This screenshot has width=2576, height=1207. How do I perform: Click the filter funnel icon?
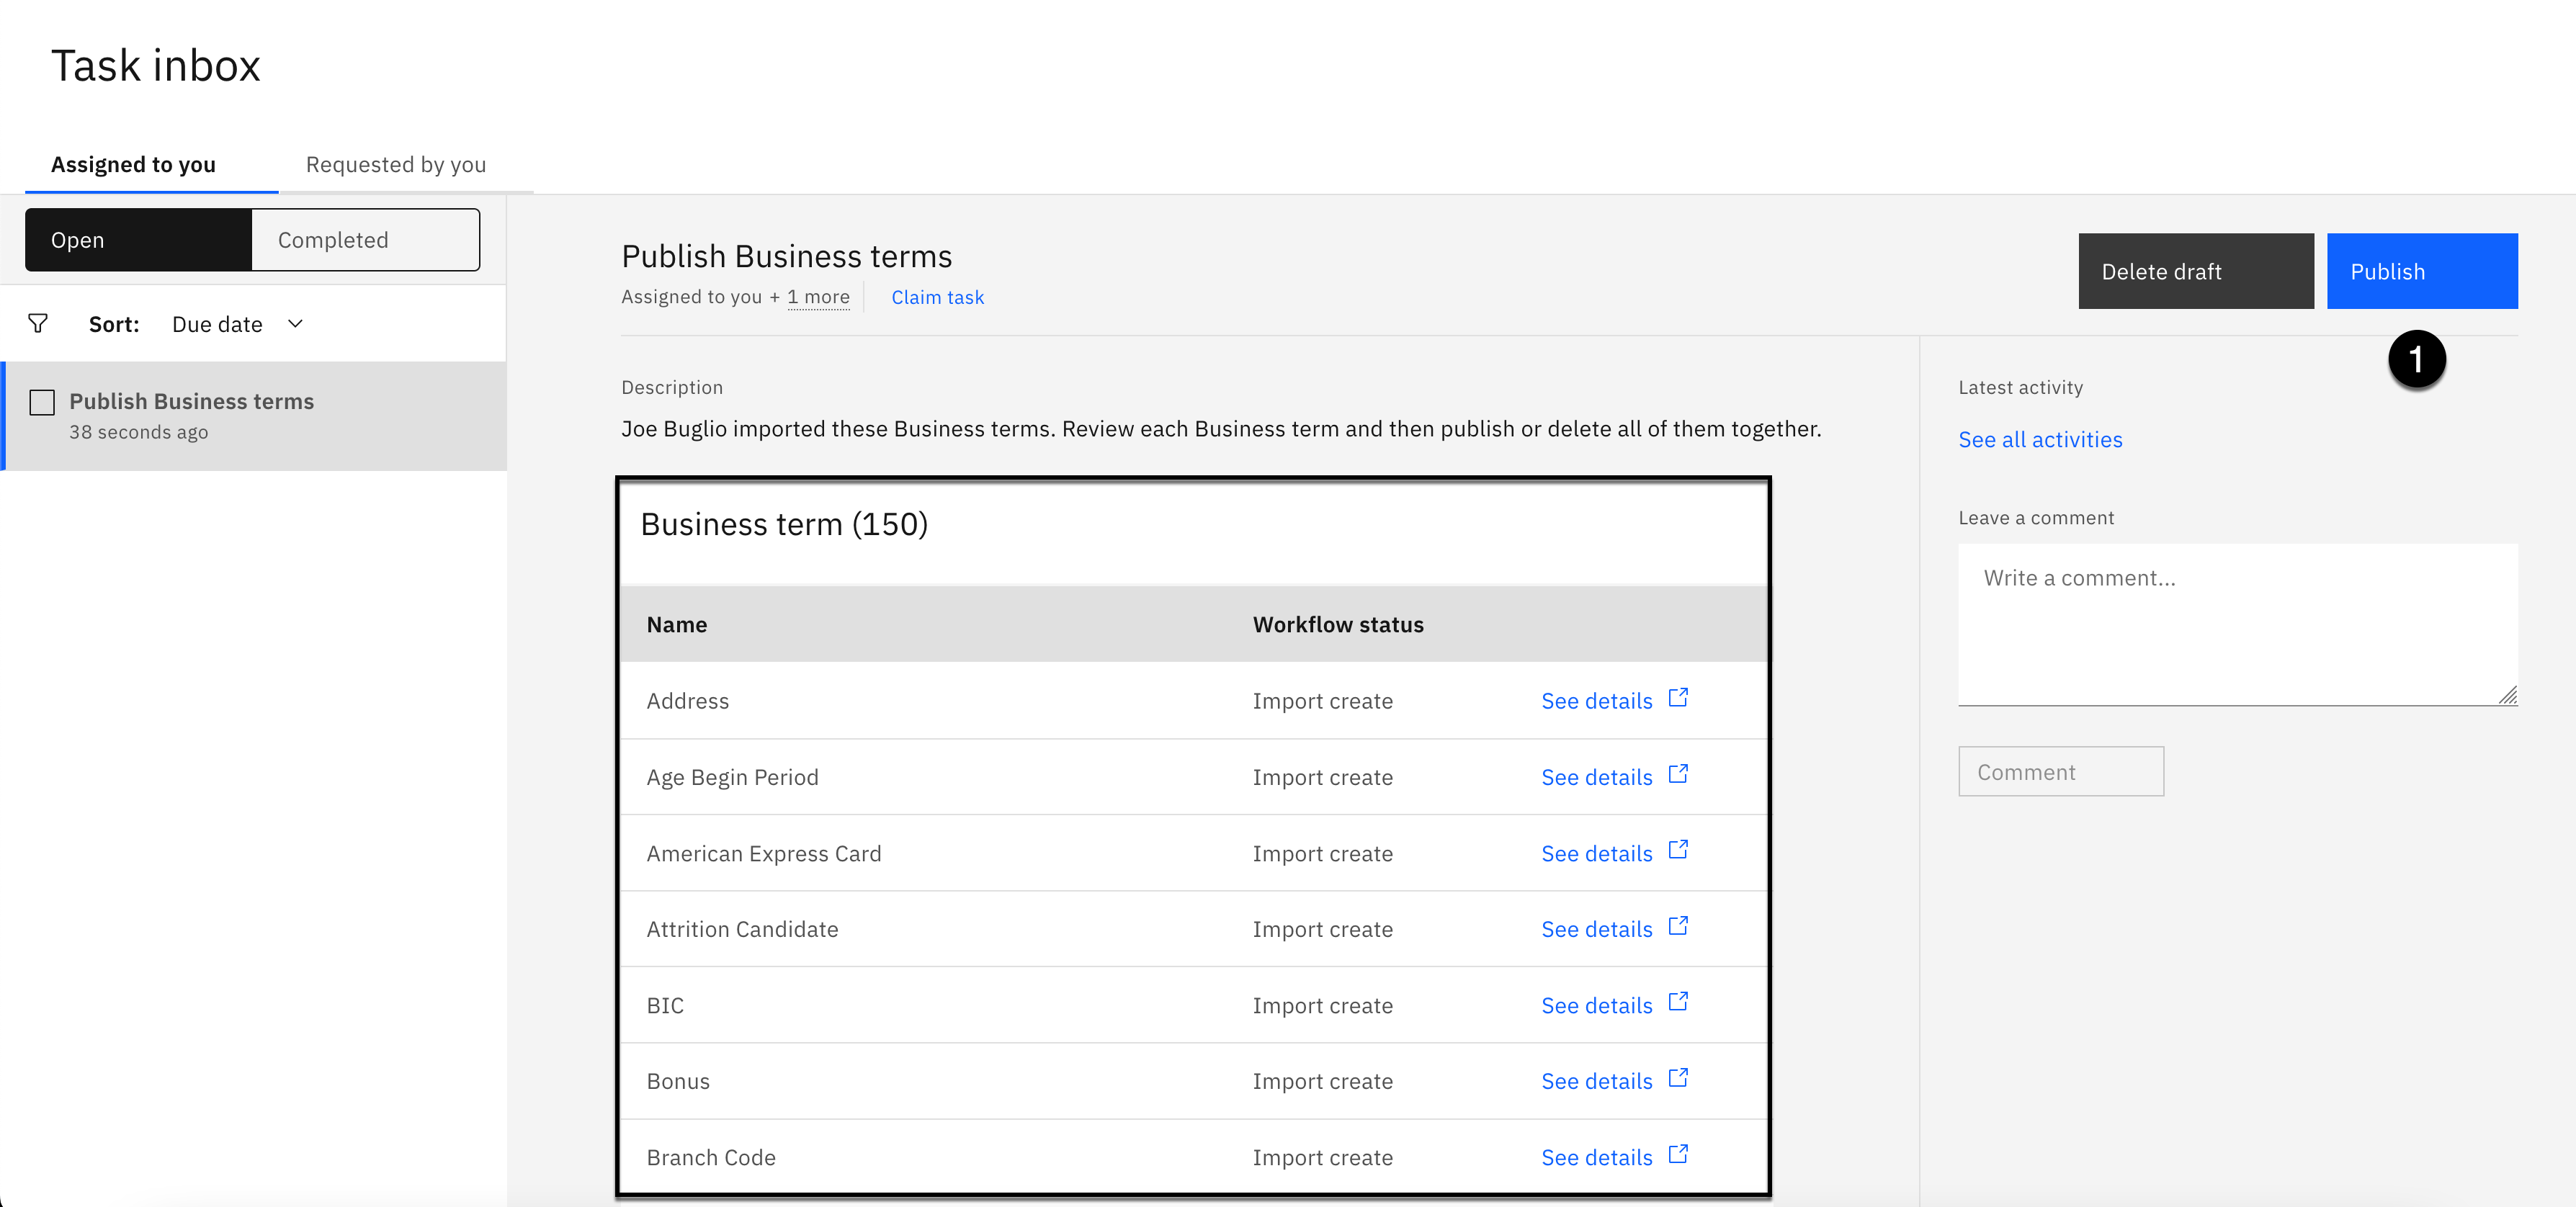[38, 323]
